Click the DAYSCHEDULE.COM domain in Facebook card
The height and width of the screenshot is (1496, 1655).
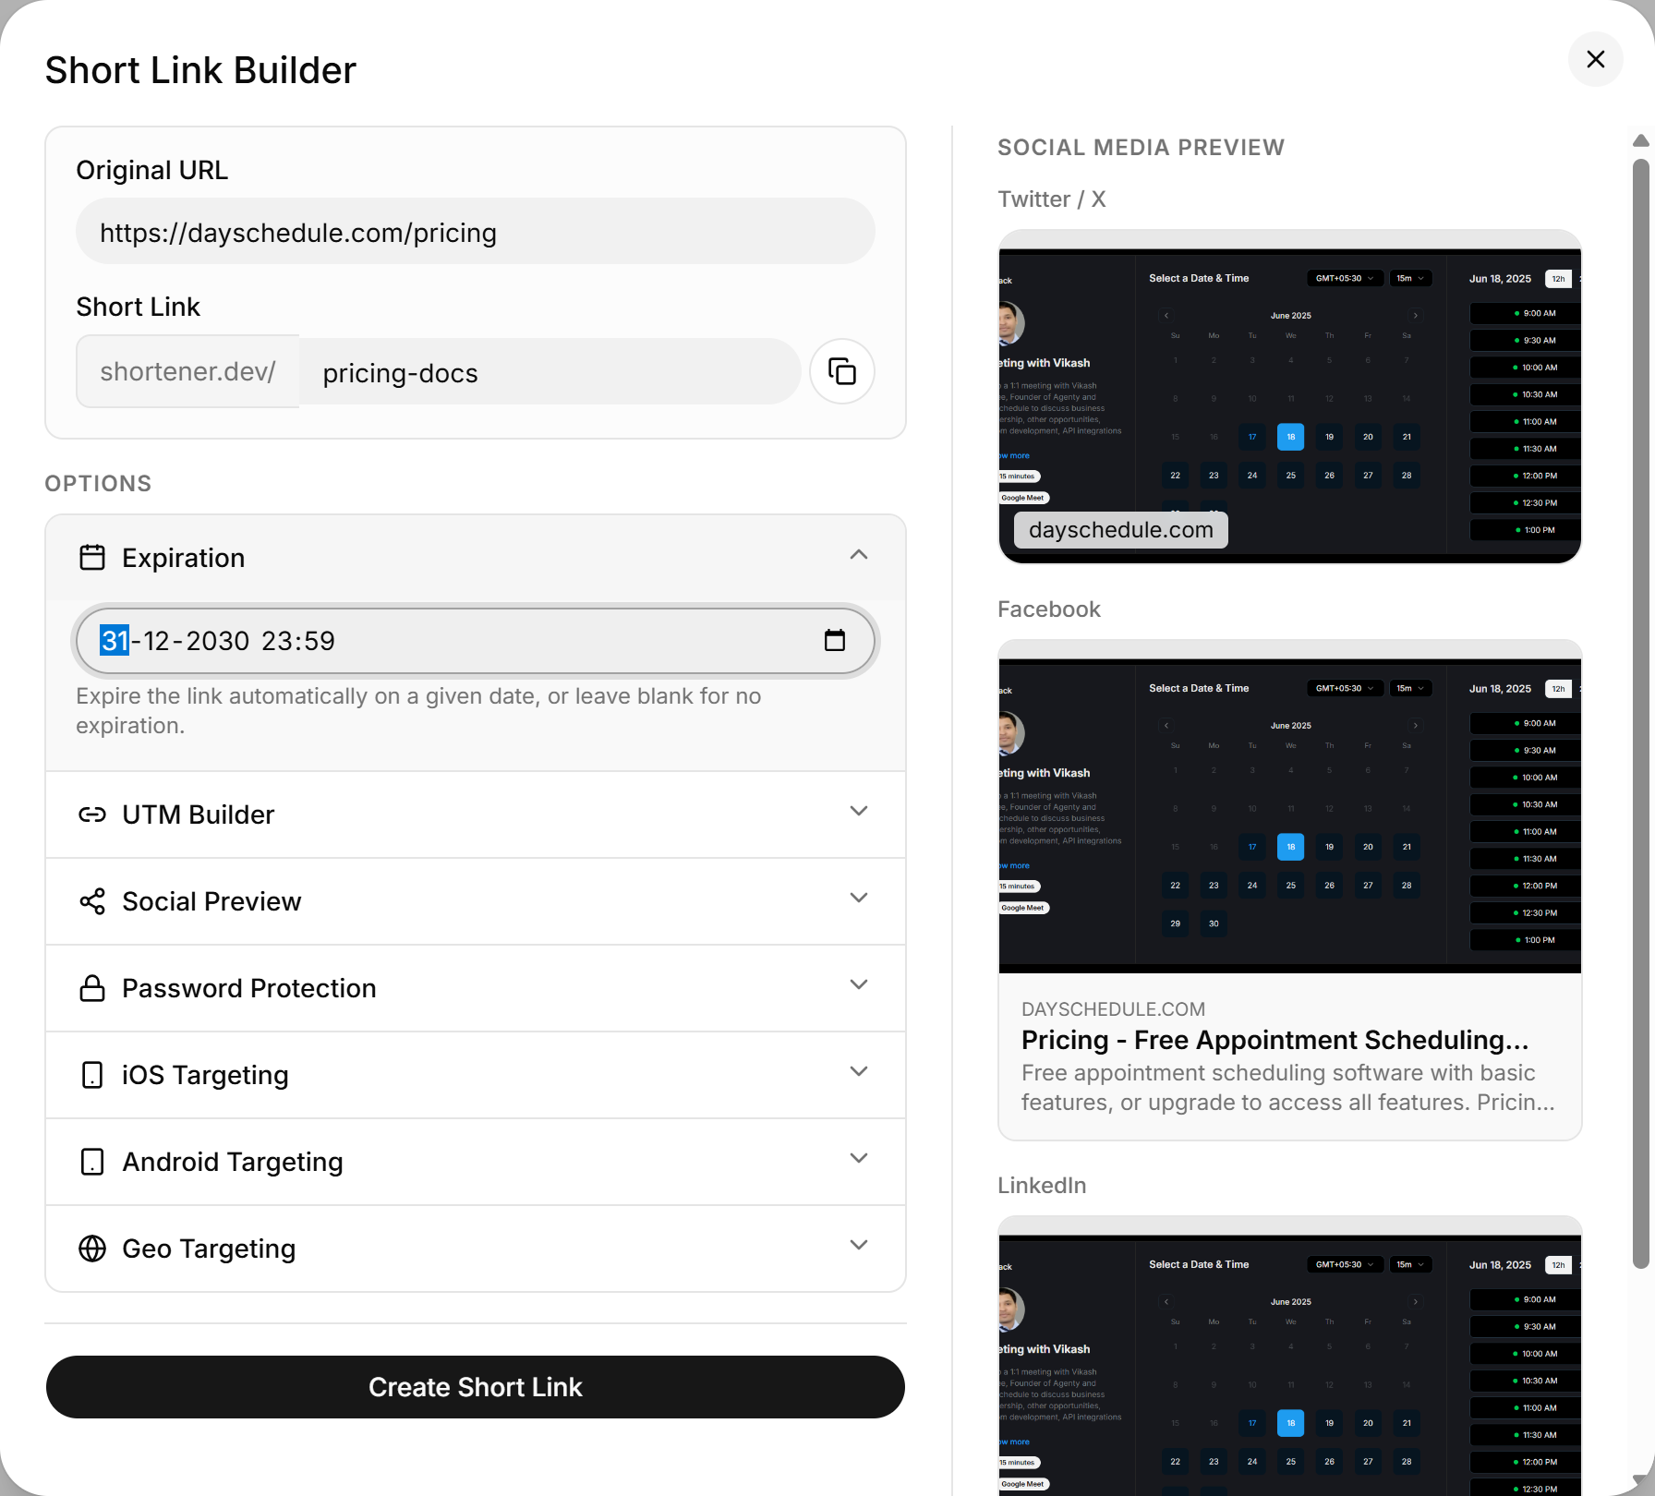coord(1113,1009)
